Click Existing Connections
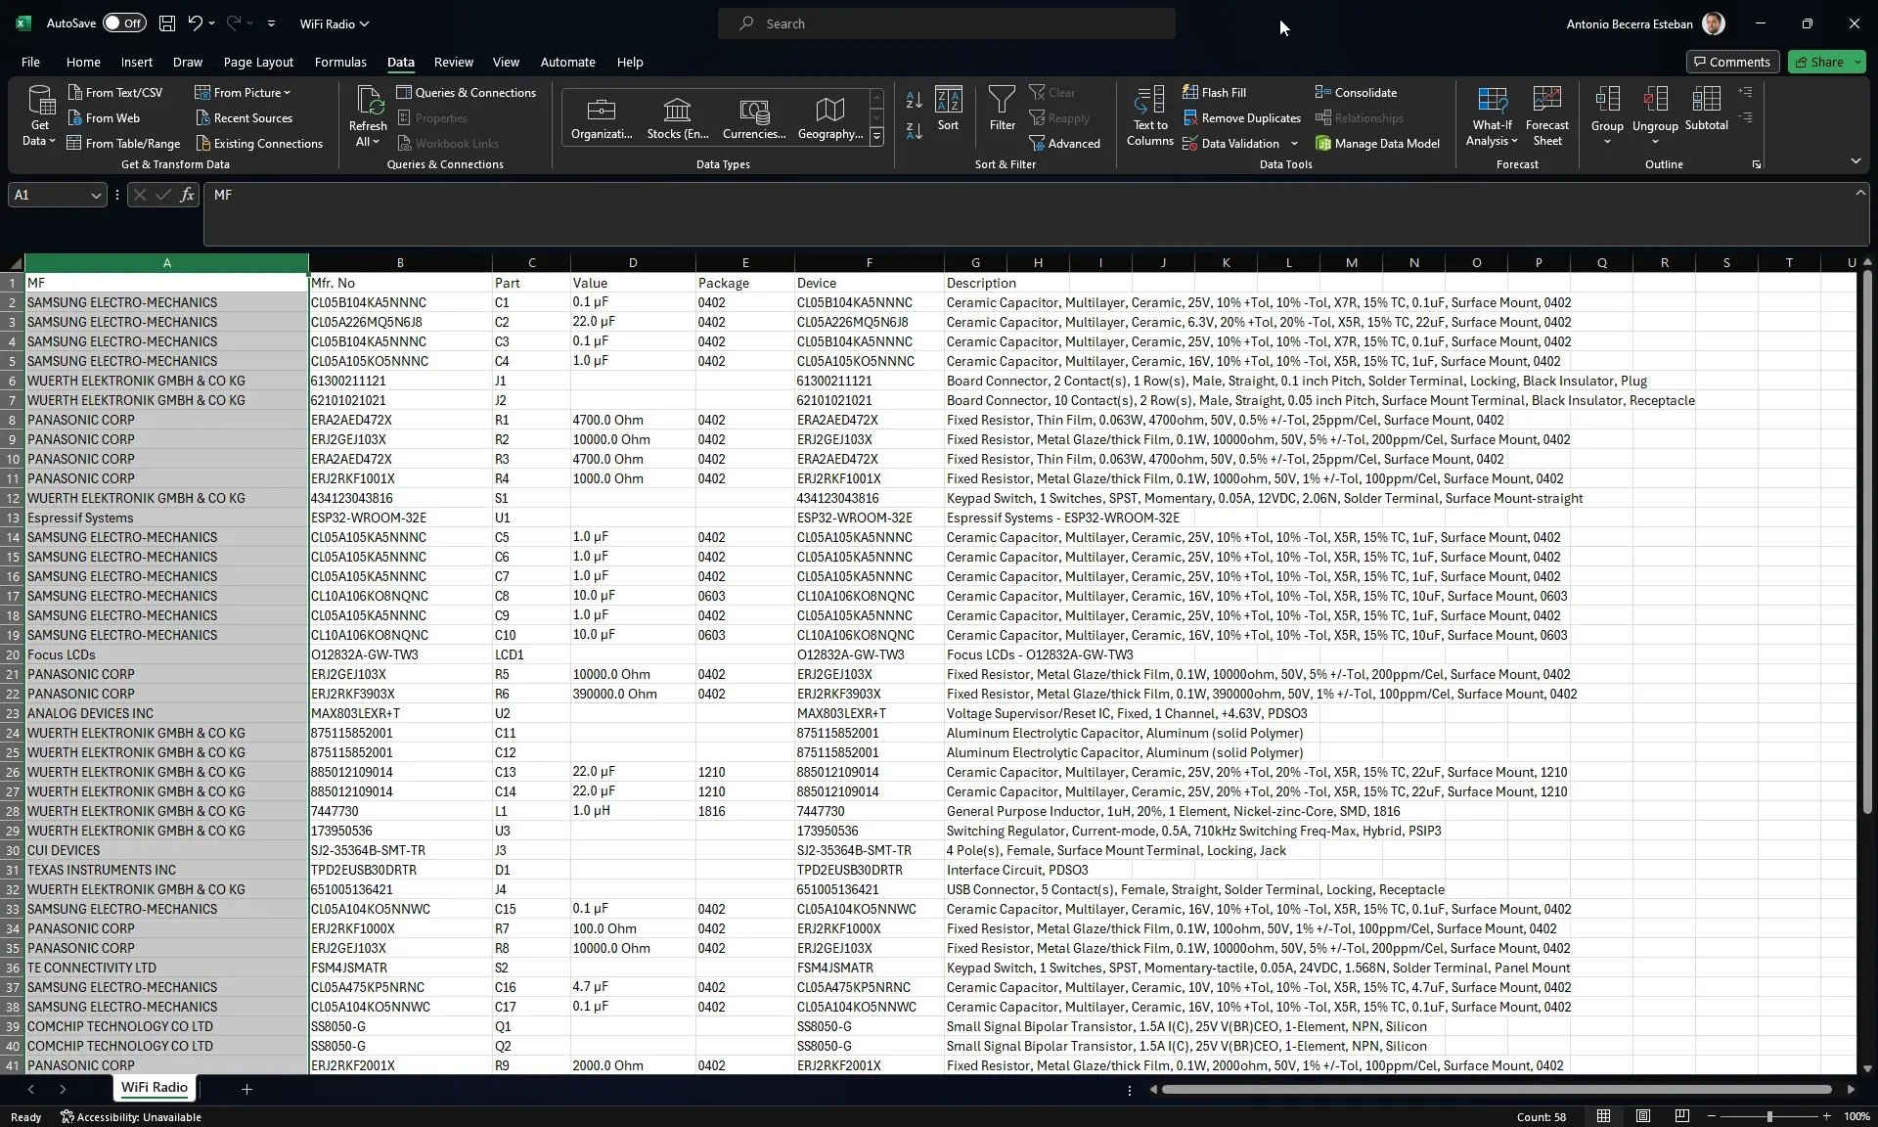The height and width of the screenshot is (1127, 1878). pyautogui.click(x=258, y=143)
